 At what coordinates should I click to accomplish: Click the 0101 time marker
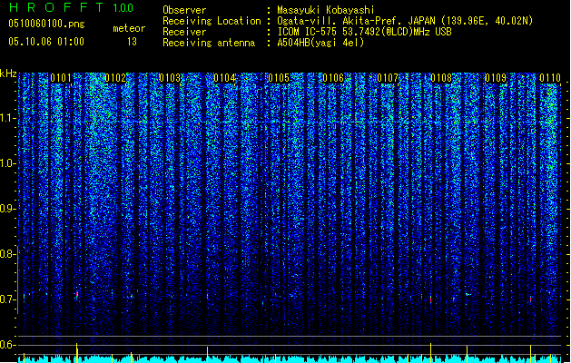pos(61,78)
